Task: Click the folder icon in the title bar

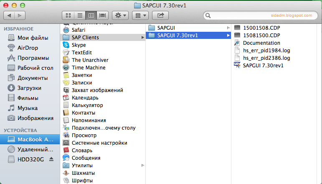Action: [x=137, y=5]
